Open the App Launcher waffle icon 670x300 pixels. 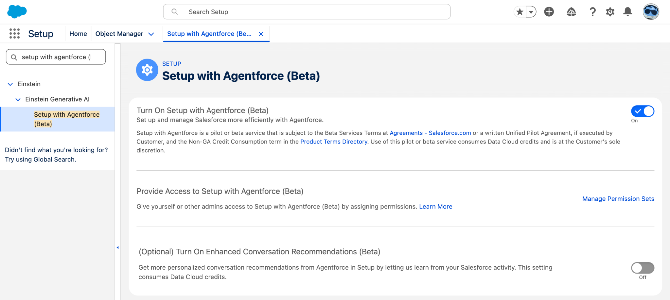14,33
